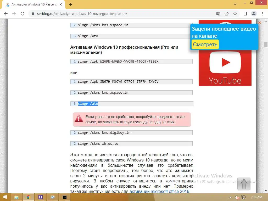Click the 7:14 AM taskbar clock
Image resolution: width=268 pixels, height=201 pixels.
click(256, 197)
